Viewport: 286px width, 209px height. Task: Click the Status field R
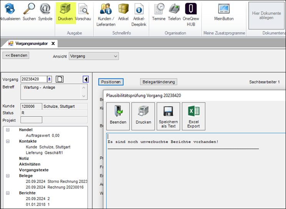pyautogui.click(x=54, y=113)
